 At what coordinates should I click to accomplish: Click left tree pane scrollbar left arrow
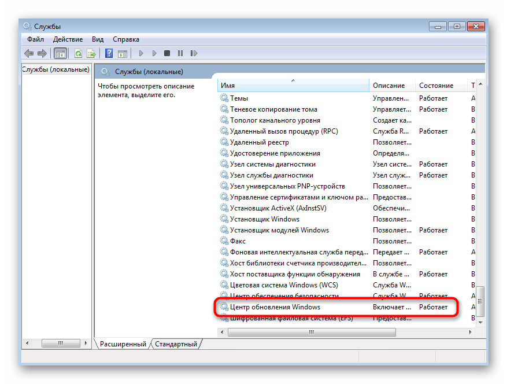27,343
